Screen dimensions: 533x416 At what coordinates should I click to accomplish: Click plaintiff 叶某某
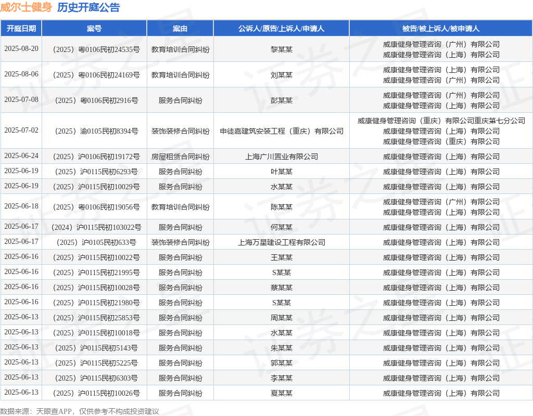[x=282, y=172]
